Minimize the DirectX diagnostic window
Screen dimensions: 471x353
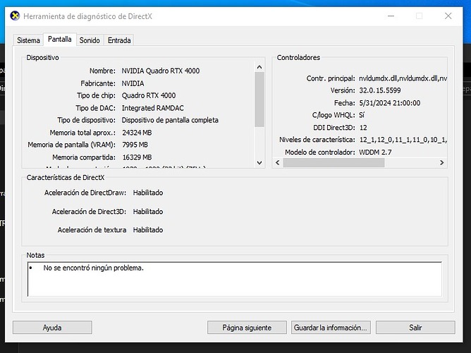click(x=391, y=16)
